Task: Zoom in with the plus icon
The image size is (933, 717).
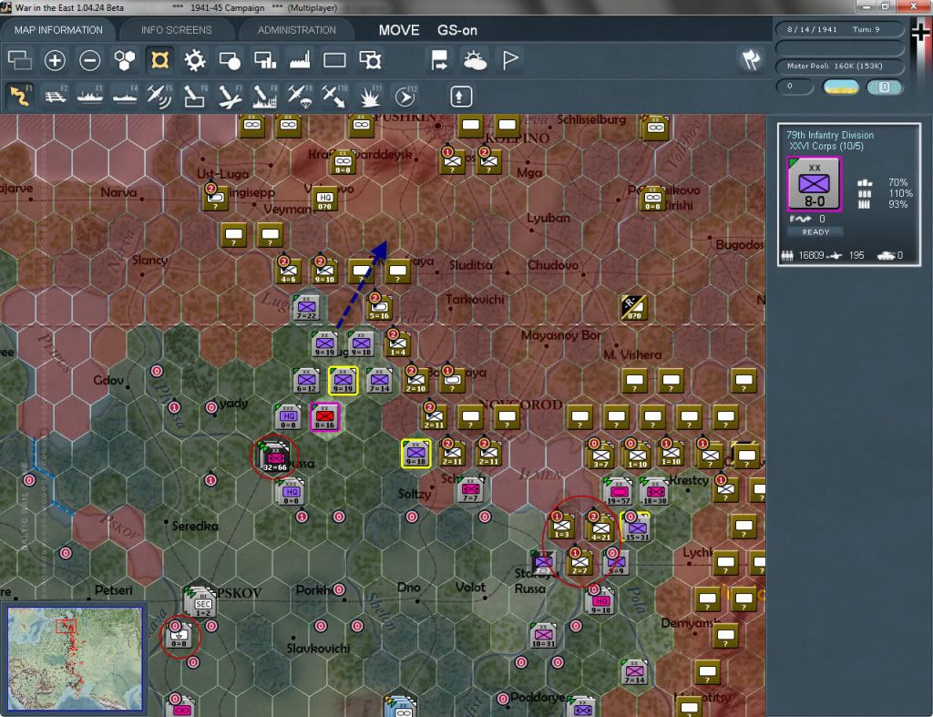Action: click(55, 60)
